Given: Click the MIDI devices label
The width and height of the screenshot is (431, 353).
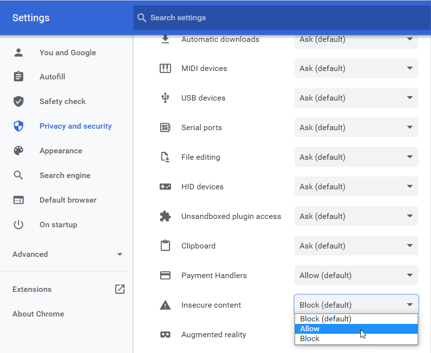Looking at the screenshot, I should [204, 69].
